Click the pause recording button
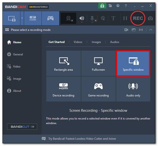The height and width of the screenshot is (146, 158). [x=125, y=18]
